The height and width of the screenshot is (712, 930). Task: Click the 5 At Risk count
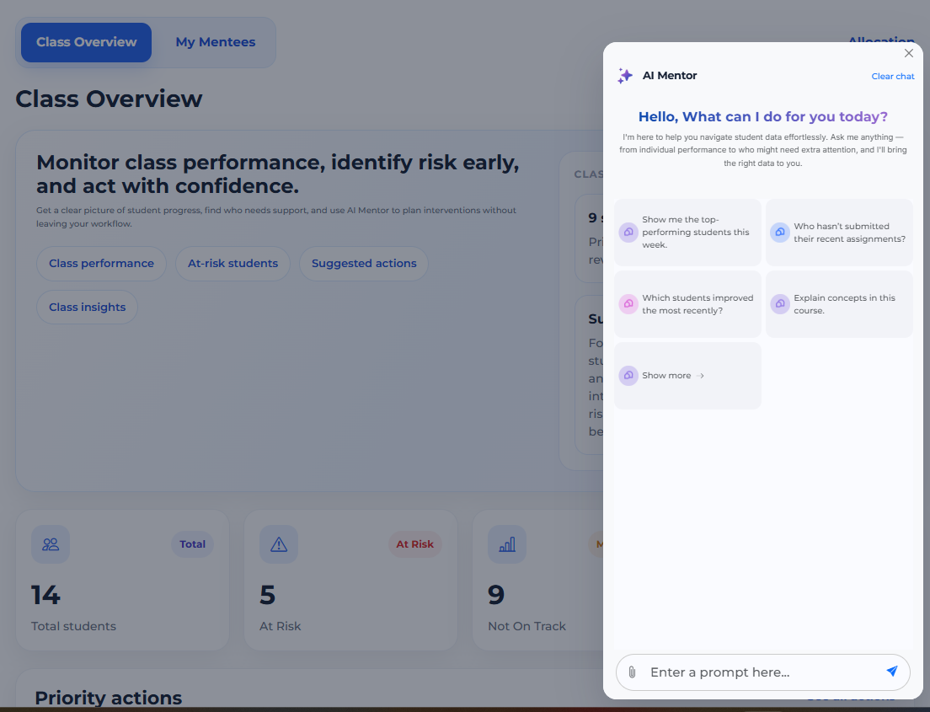point(268,595)
